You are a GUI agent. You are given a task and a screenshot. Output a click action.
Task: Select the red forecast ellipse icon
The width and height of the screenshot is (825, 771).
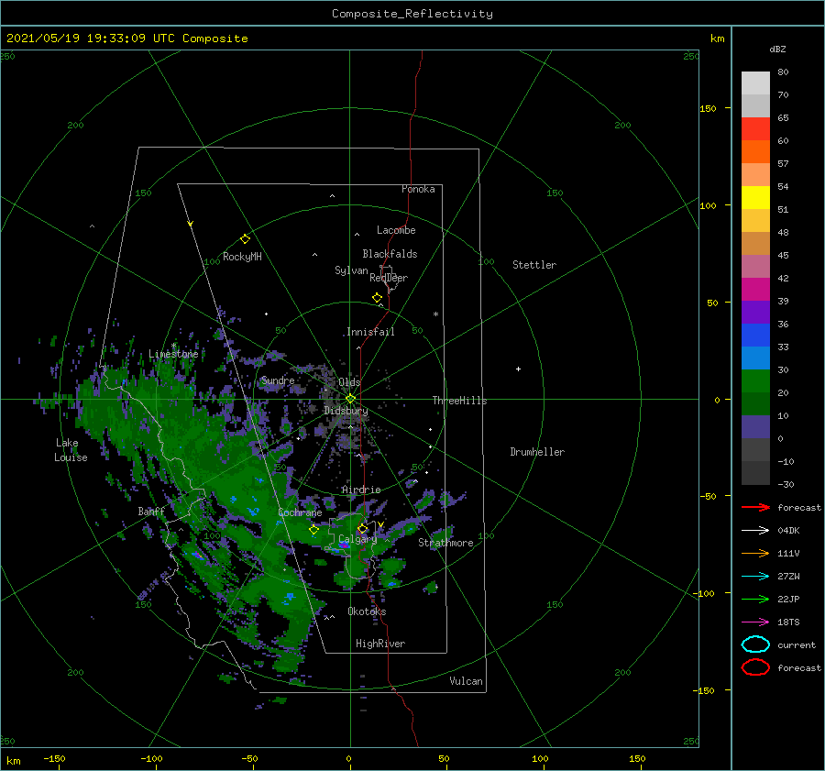[755, 667]
